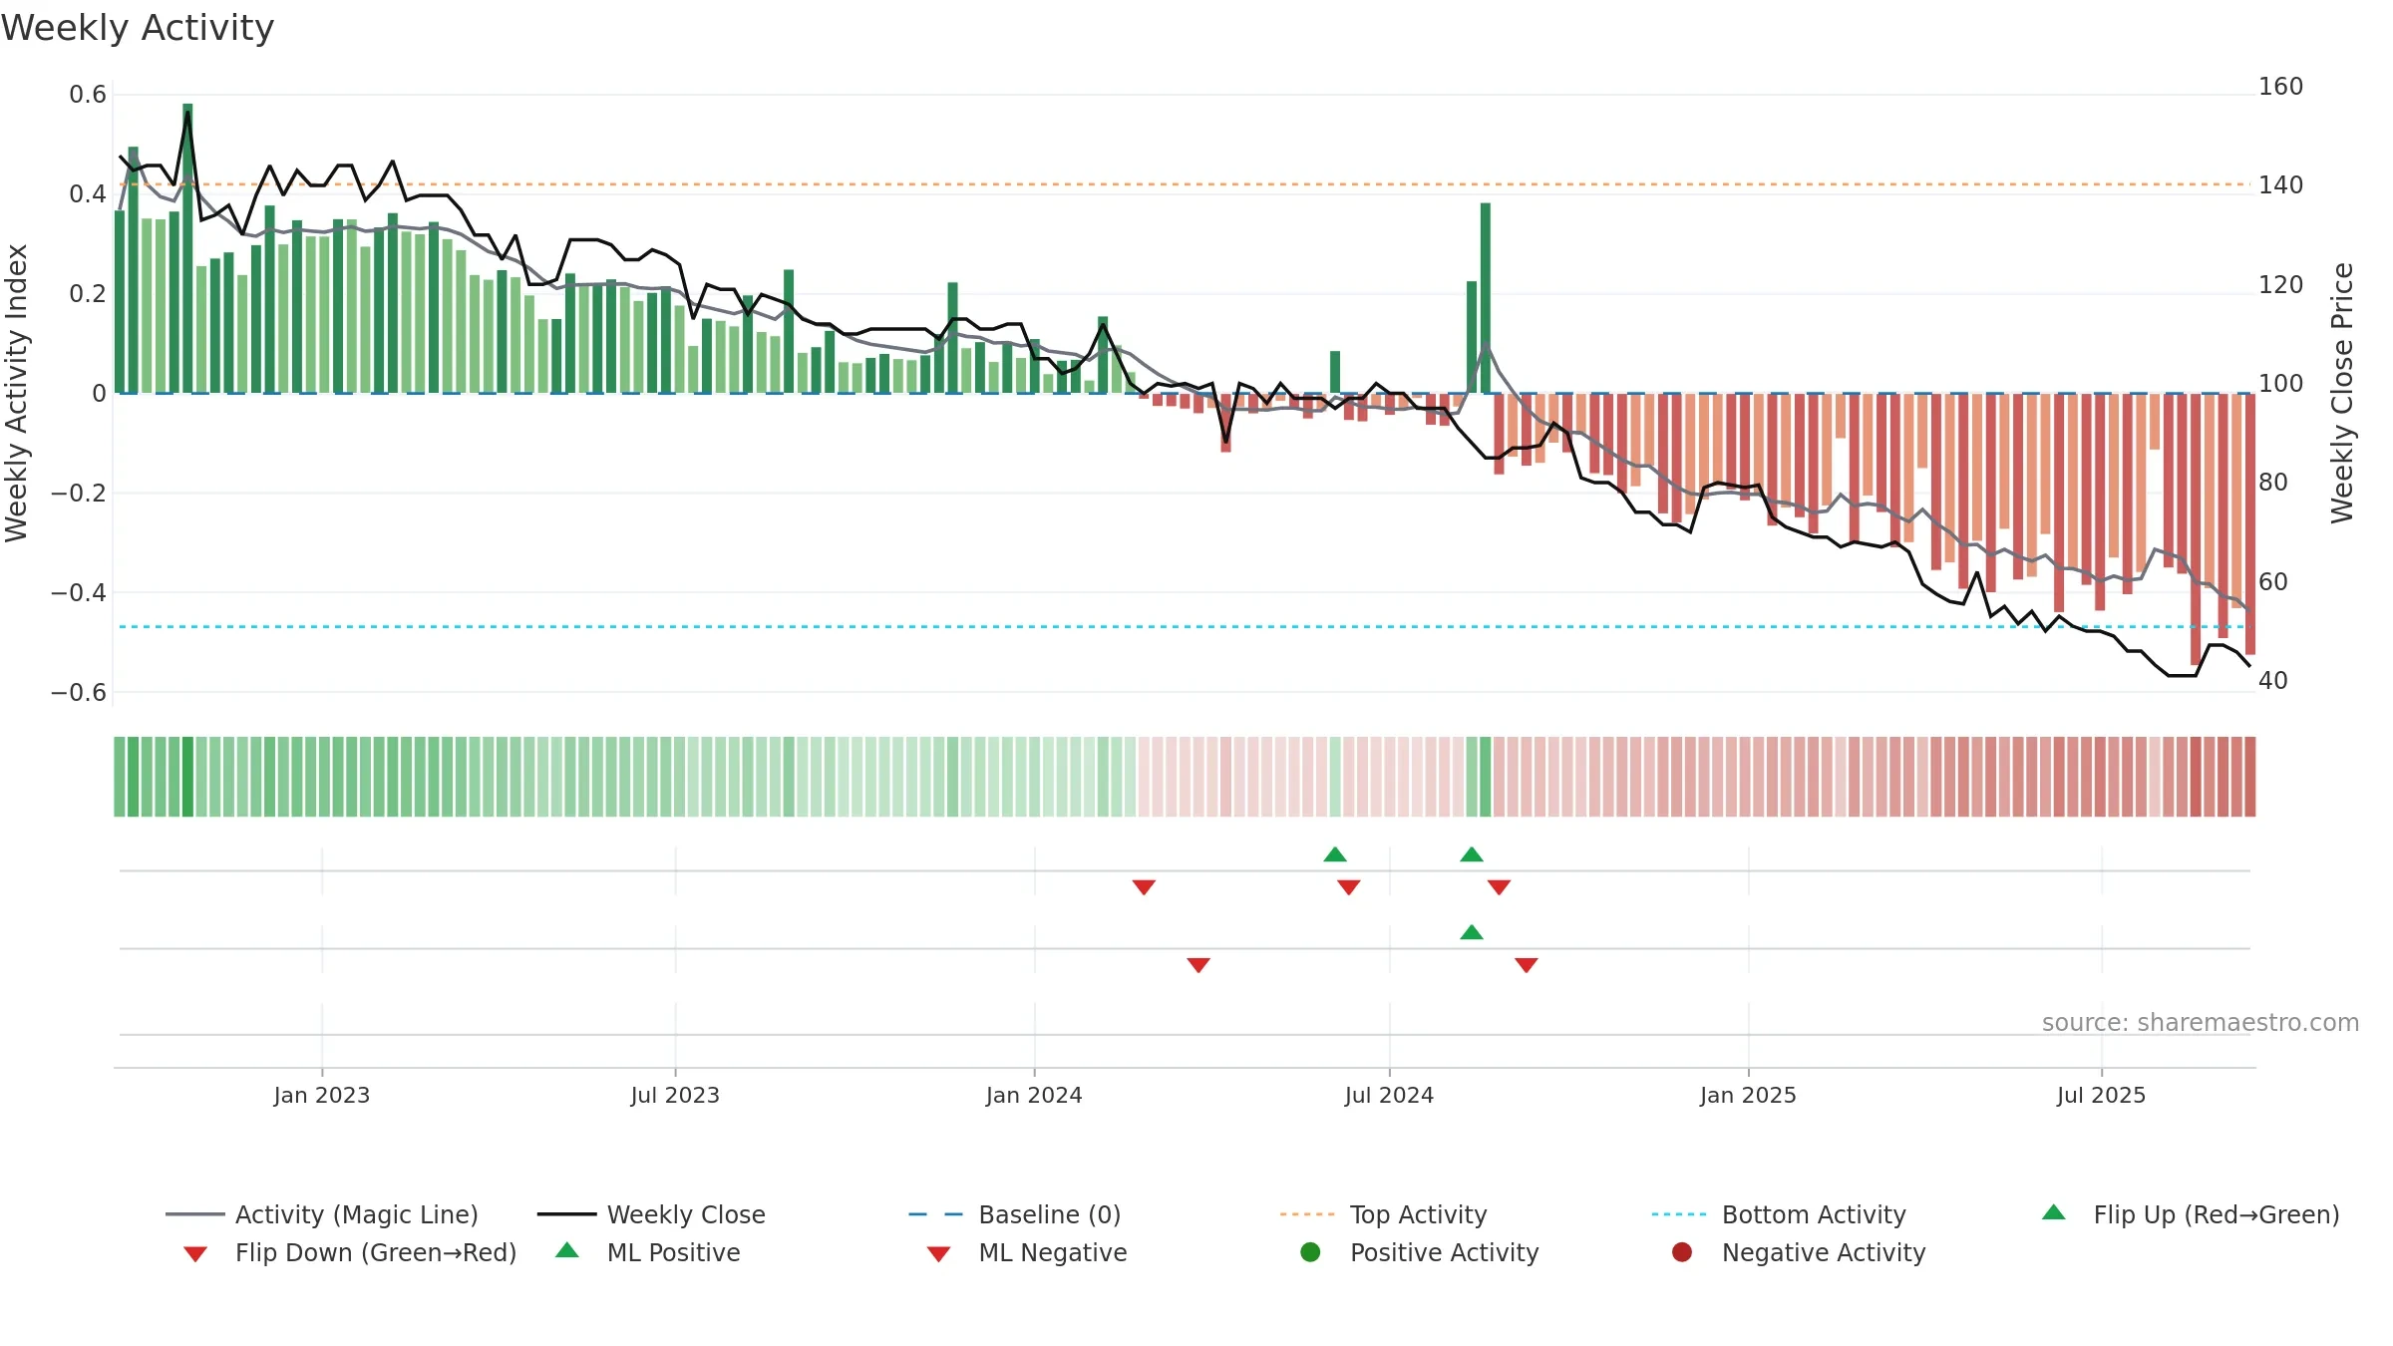Toggle the Top Activity legend entry
This screenshot has width=2393, height=1346.
(x=1384, y=1214)
